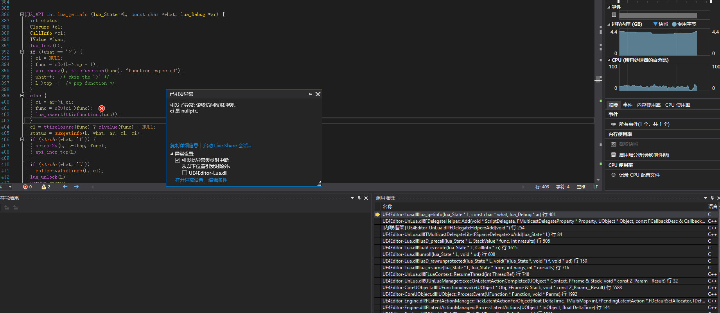Check the UE4Editor-Lua.dll exception exclusion box
720x313 pixels.
point(185,173)
